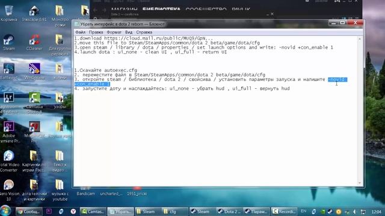This screenshot has height=216, width=385.
Task: Select the узоры desktop folder
Action: coord(60,100)
